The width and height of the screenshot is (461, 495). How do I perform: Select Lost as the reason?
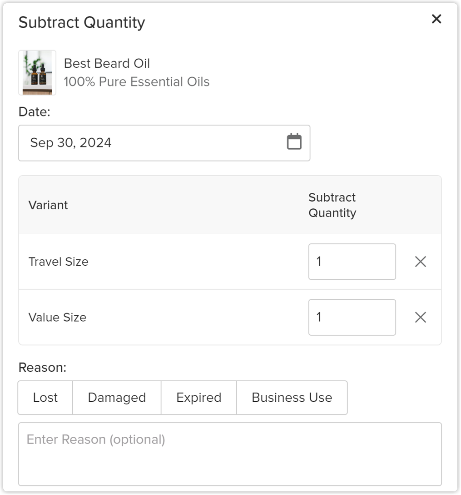pyautogui.click(x=45, y=398)
